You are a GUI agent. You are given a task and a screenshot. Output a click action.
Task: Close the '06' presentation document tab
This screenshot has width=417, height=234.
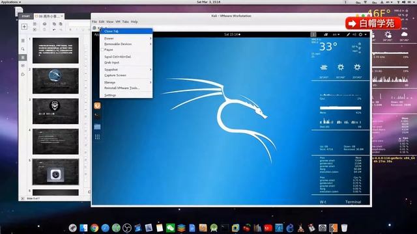point(62,16)
